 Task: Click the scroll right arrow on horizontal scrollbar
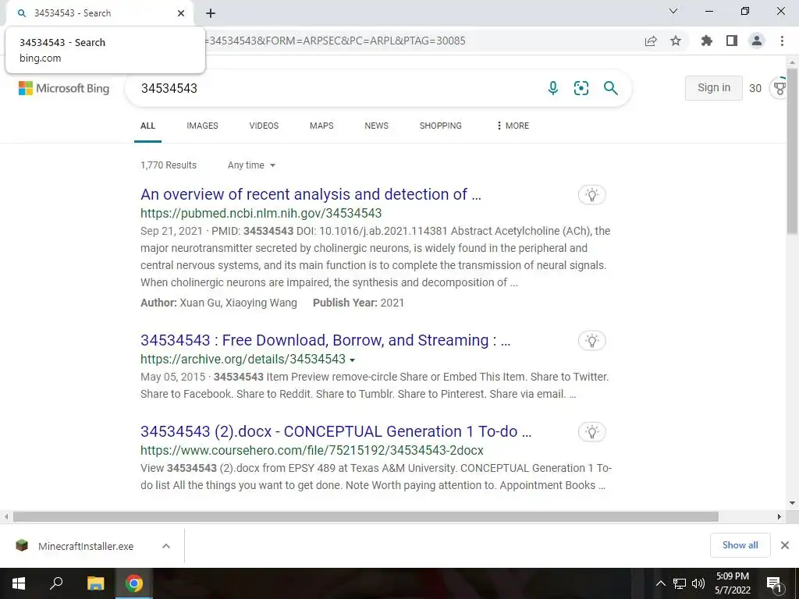(x=779, y=516)
